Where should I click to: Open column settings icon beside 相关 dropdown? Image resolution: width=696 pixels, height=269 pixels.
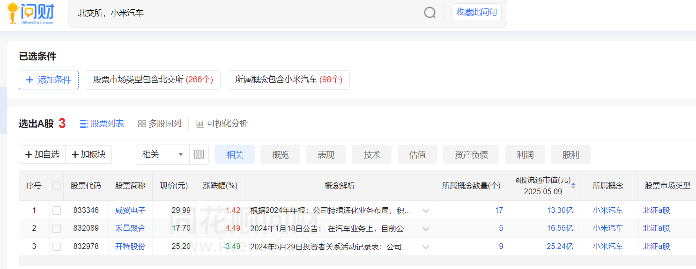tap(199, 154)
